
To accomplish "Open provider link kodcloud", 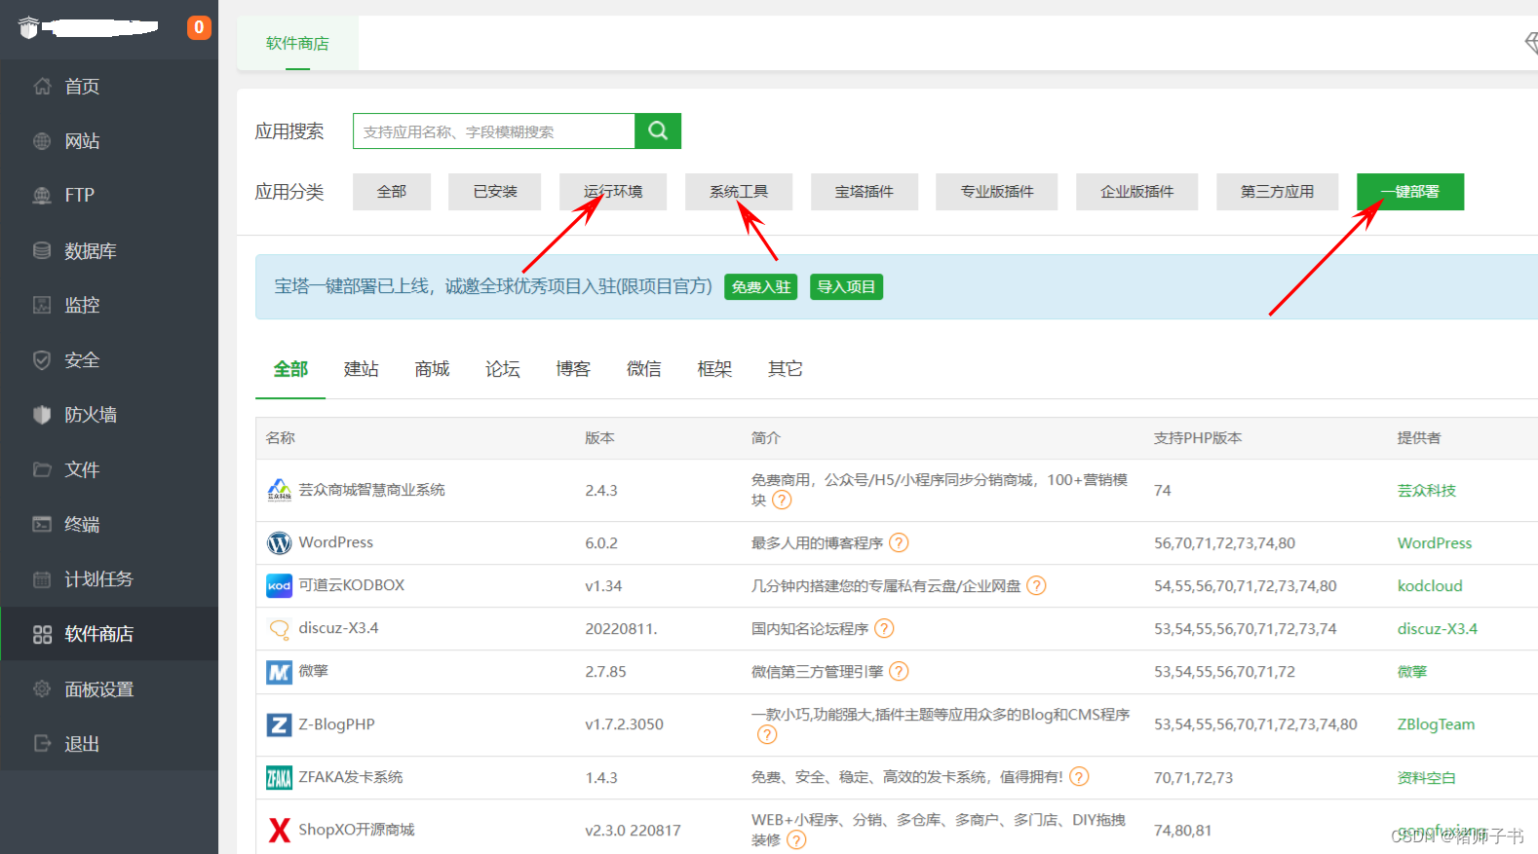I will click(1430, 586).
